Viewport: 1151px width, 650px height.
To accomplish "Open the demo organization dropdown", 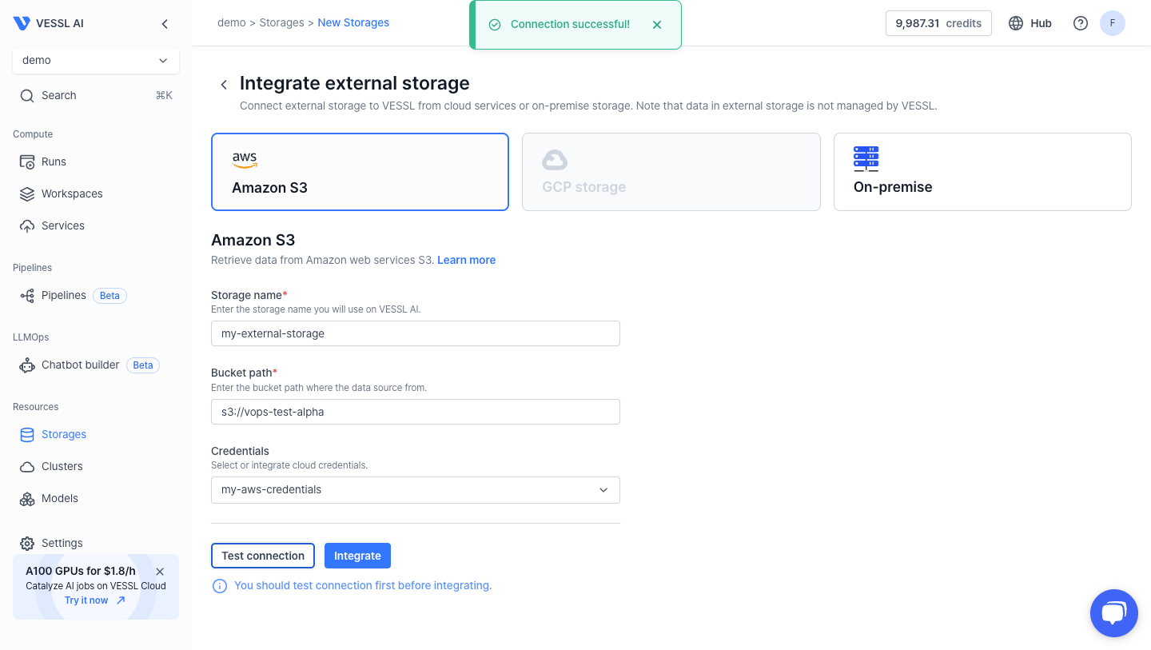I will (96, 60).
